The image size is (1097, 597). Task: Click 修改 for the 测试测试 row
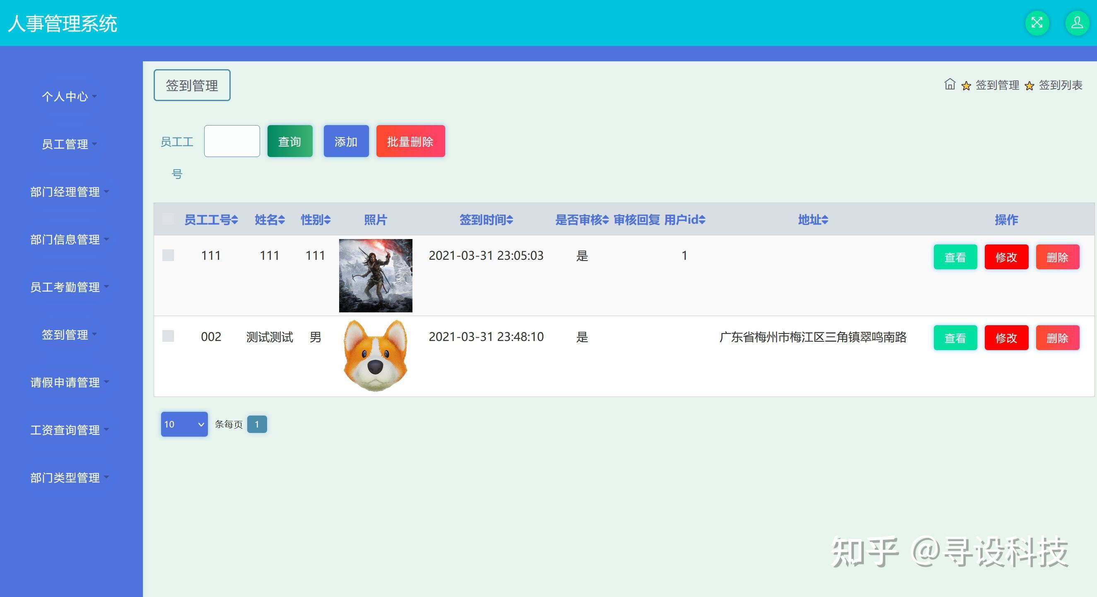tap(1006, 338)
